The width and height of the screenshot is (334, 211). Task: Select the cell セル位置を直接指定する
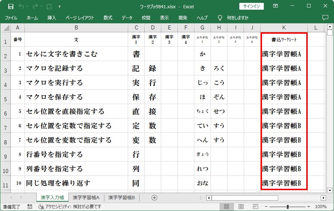tap(76, 111)
